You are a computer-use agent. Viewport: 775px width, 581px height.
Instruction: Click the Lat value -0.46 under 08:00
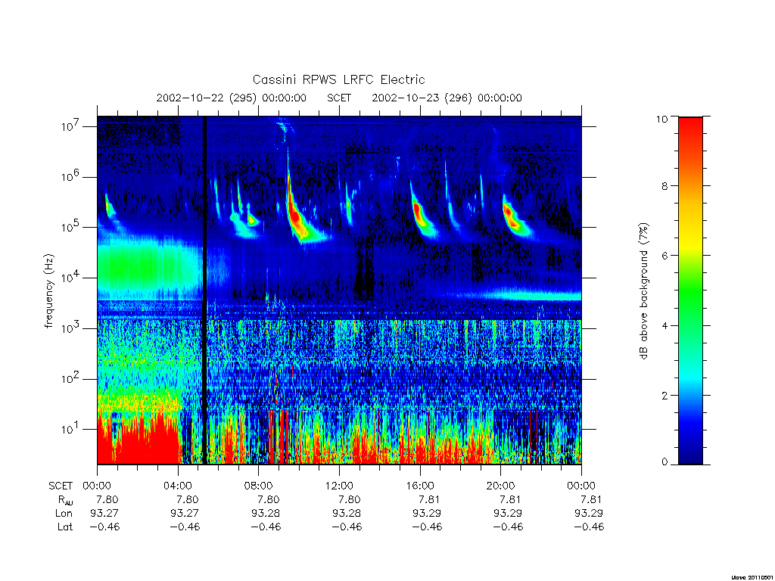[266, 527]
